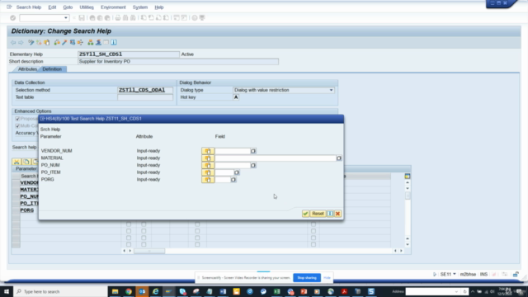Click the horizontal scrollbar thumb under table
Viewport: 528px width, 297px height.
pos(149,251)
